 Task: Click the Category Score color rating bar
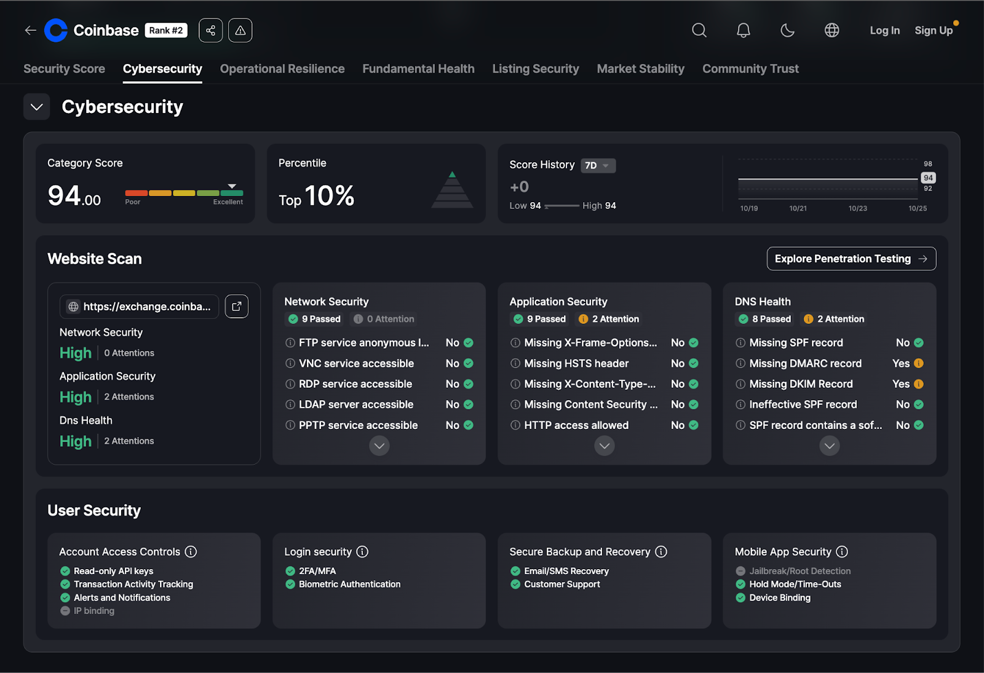click(184, 193)
